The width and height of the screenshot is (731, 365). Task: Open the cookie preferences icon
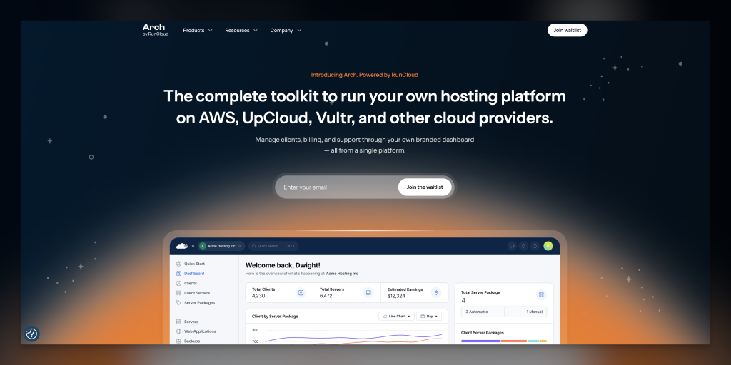click(x=31, y=333)
